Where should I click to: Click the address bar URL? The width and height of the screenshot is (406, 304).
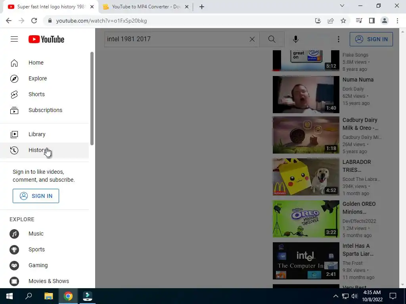[x=101, y=21]
